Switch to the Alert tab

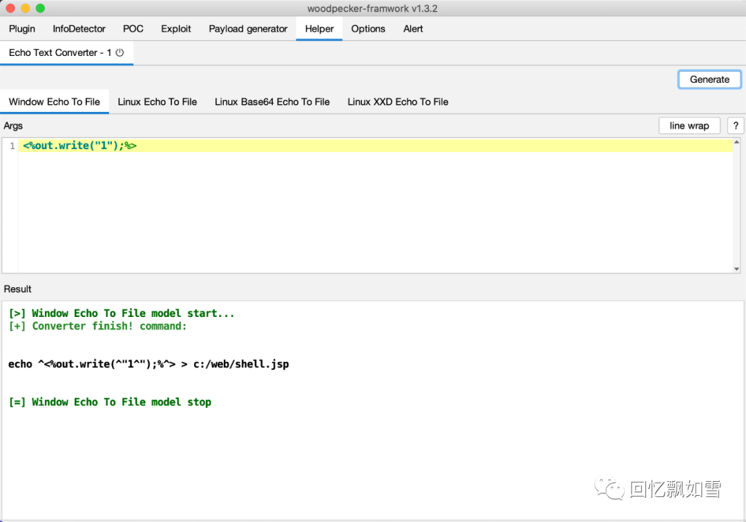coord(413,29)
